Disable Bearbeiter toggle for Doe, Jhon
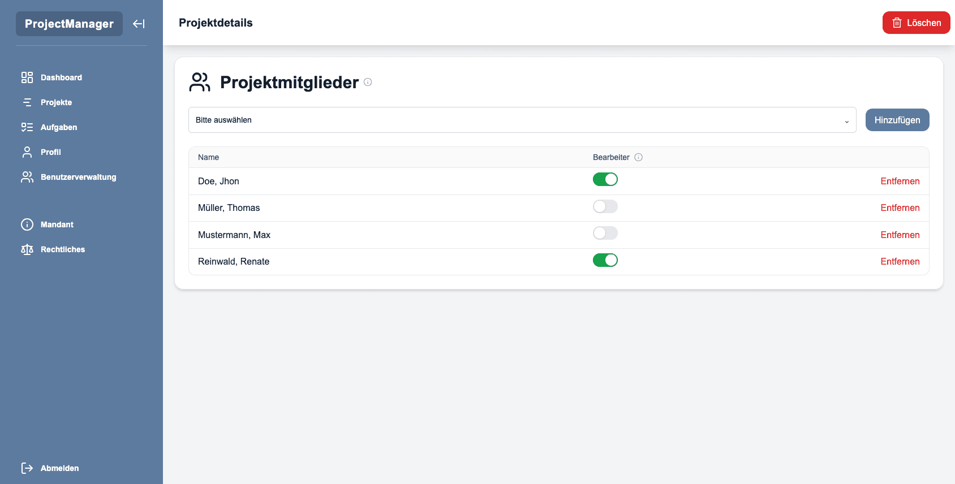 tap(605, 180)
